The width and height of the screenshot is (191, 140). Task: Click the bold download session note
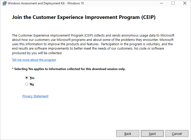coord(69,69)
